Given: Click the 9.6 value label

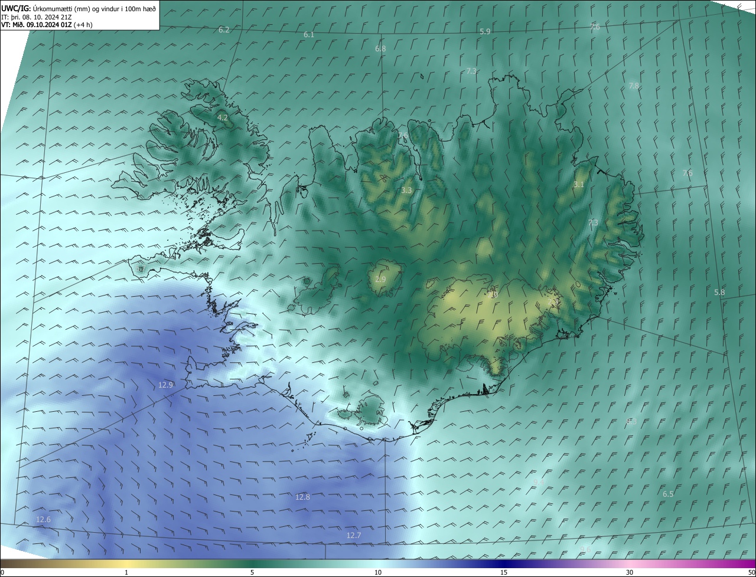Looking at the screenshot, I should [x=585, y=549].
